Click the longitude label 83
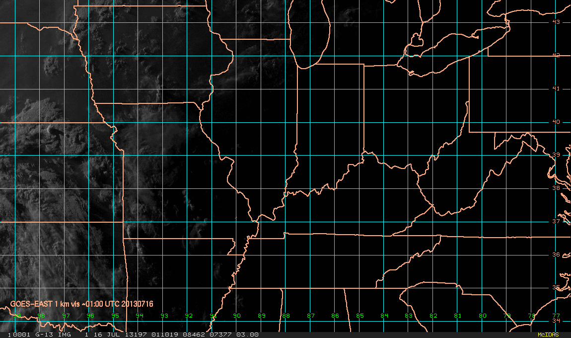The width and height of the screenshot is (571, 338). [x=409, y=316]
